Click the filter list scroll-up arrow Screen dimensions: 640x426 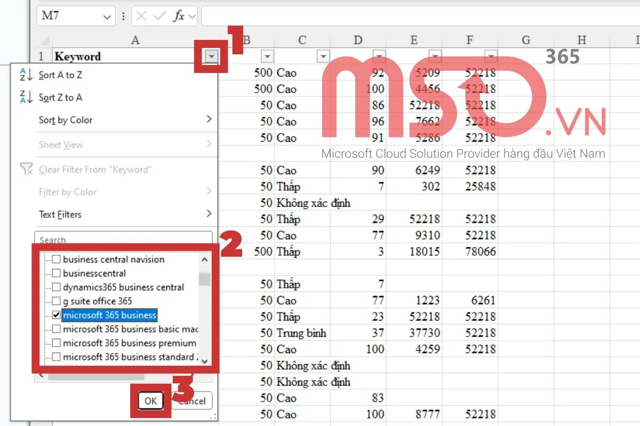pos(204,260)
